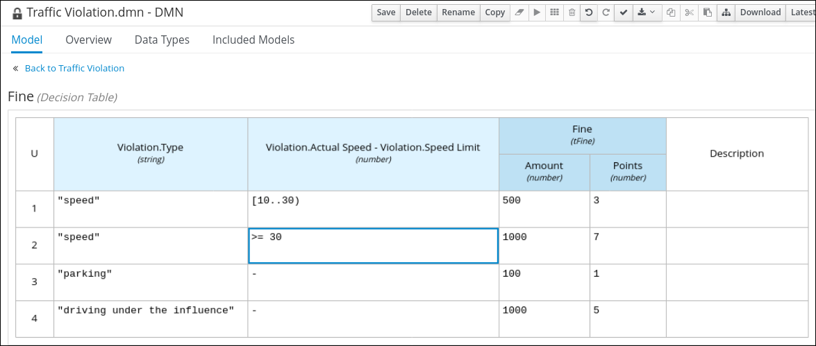Go to the Overview tab

pyautogui.click(x=88, y=40)
